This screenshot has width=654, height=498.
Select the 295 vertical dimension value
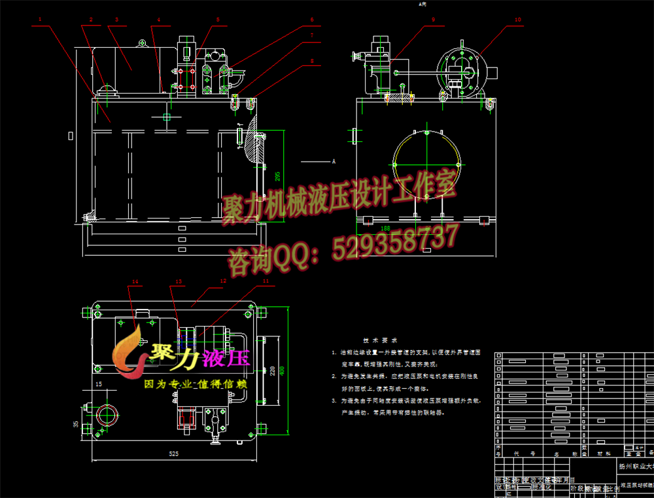point(278,176)
